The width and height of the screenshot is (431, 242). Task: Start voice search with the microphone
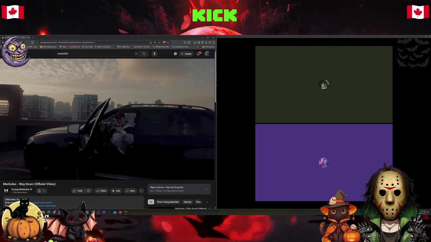154,54
